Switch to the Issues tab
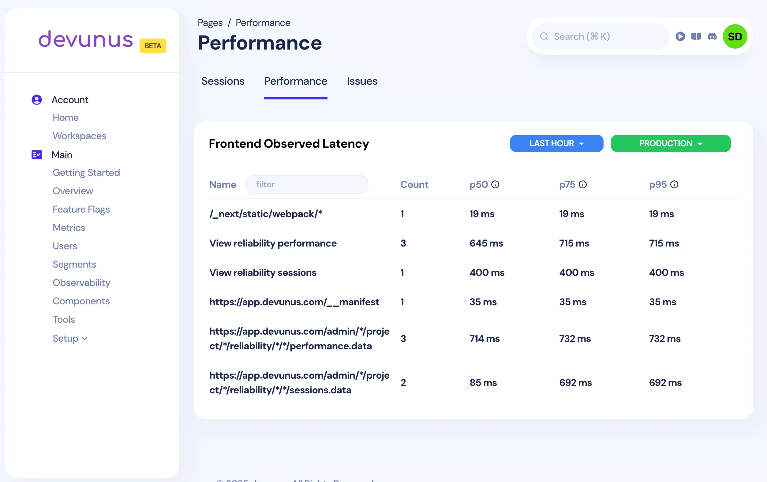The image size is (767, 482). coord(362,81)
